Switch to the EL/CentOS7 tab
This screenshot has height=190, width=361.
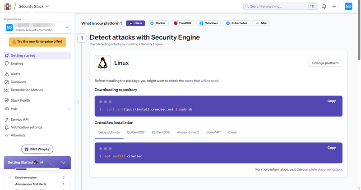point(136,132)
